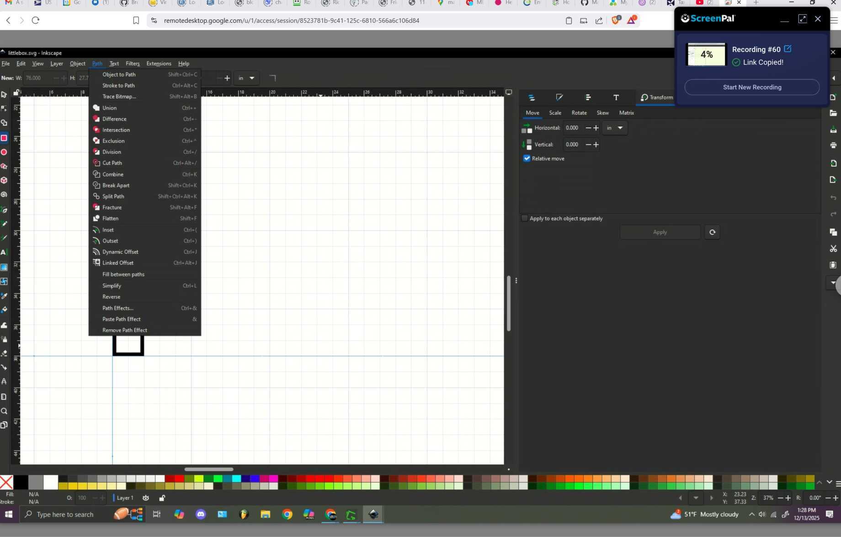The width and height of the screenshot is (841, 537).
Task: Select the Spiral tool
Action: (4, 195)
